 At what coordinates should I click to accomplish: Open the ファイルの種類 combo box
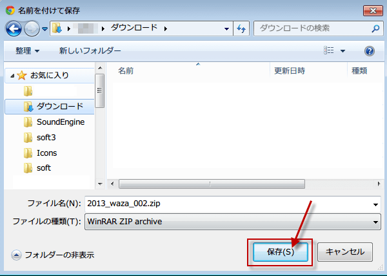pyautogui.click(x=233, y=222)
